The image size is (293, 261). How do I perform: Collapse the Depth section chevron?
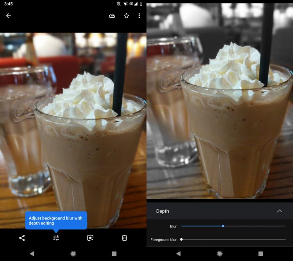280,211
